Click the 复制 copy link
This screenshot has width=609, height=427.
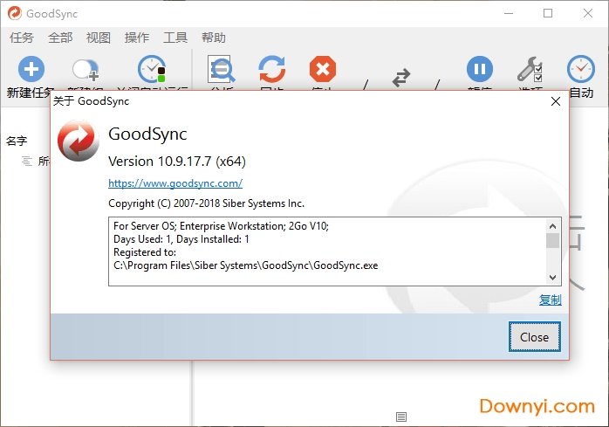pos(550,300)
